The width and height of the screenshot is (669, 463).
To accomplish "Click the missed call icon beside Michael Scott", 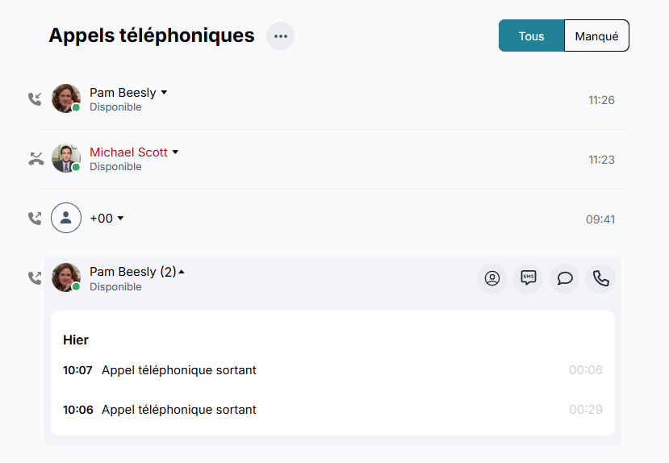I will [x=36, y=159].
